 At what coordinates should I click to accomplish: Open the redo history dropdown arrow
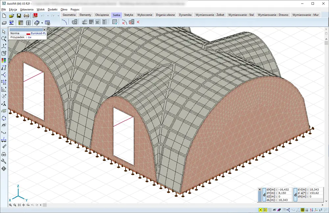coord(58,16)
